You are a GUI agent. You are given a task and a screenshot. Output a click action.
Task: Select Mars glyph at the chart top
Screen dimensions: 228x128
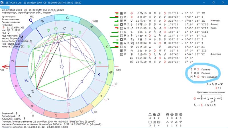(64, 28)
